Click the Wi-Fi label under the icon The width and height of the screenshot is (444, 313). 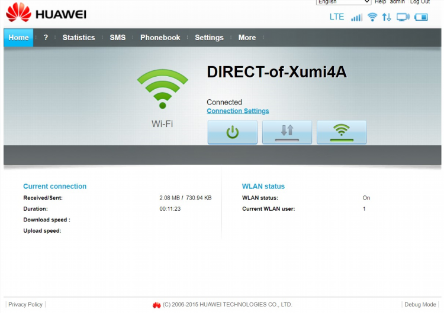[162, 124]
